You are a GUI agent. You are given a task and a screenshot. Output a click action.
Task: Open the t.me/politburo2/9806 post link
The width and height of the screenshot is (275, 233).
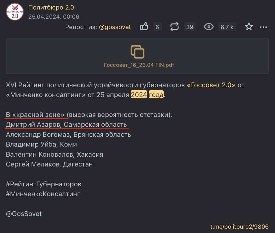239,227
